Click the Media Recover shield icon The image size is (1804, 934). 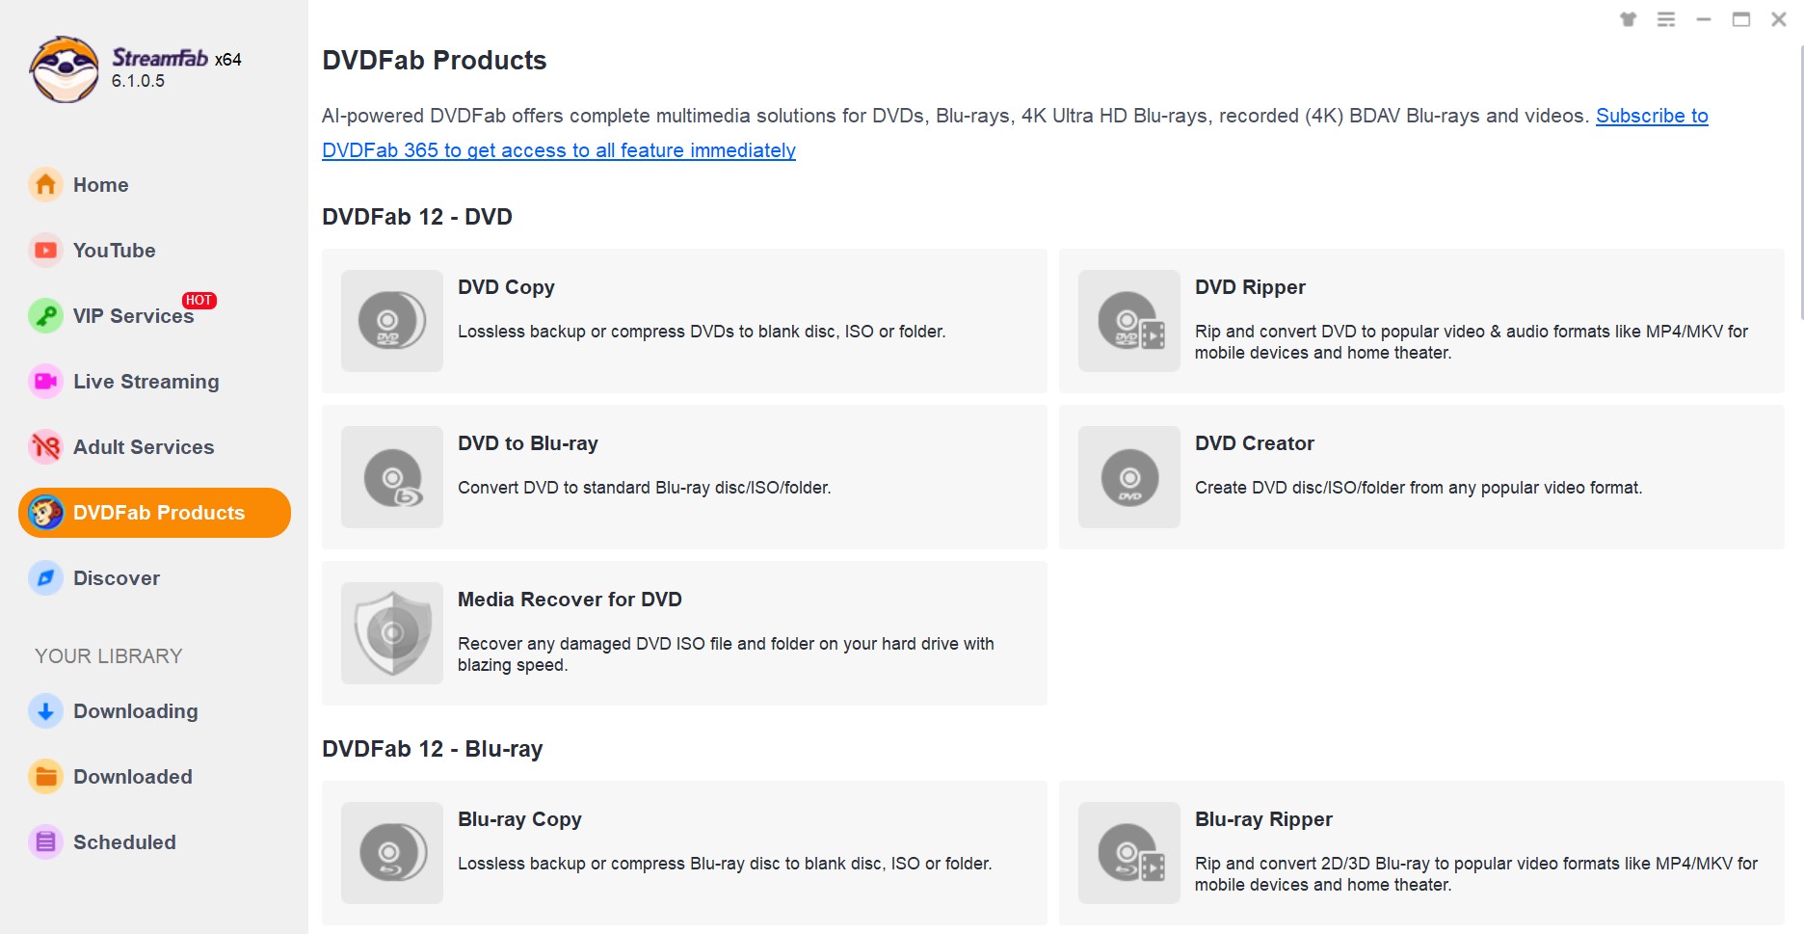392,633
